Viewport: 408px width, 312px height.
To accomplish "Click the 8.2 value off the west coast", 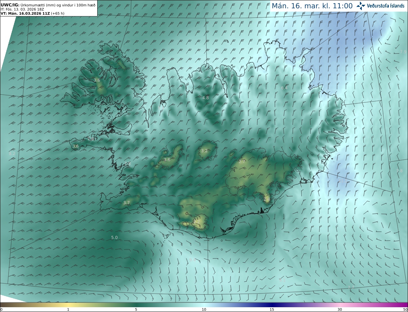I will click(12, 153).
